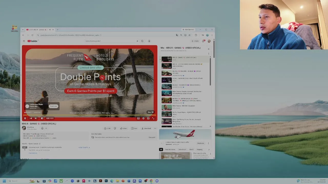Open Chrome extensions puzzle icon
Viewport: 328px width, 184px height.
[x=196, y=35]
